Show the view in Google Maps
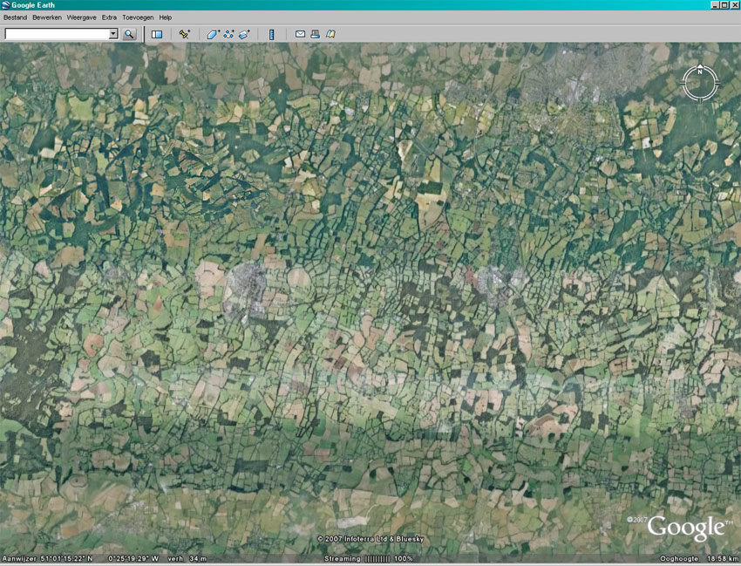 (330, 34)
